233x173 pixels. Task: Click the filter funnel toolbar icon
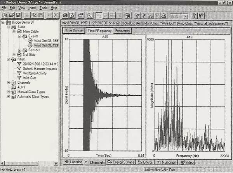point(137,16)
